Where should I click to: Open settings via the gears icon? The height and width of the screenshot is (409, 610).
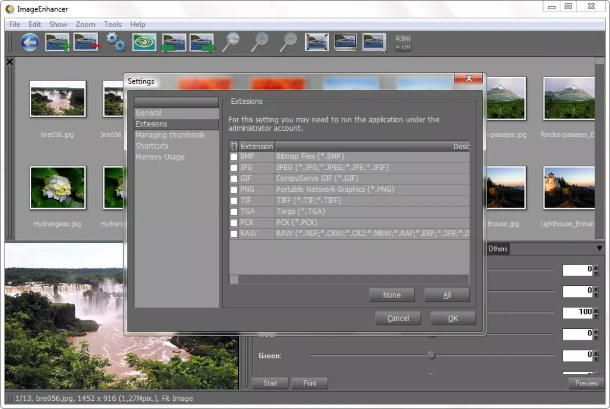click(x=116, y=42)
